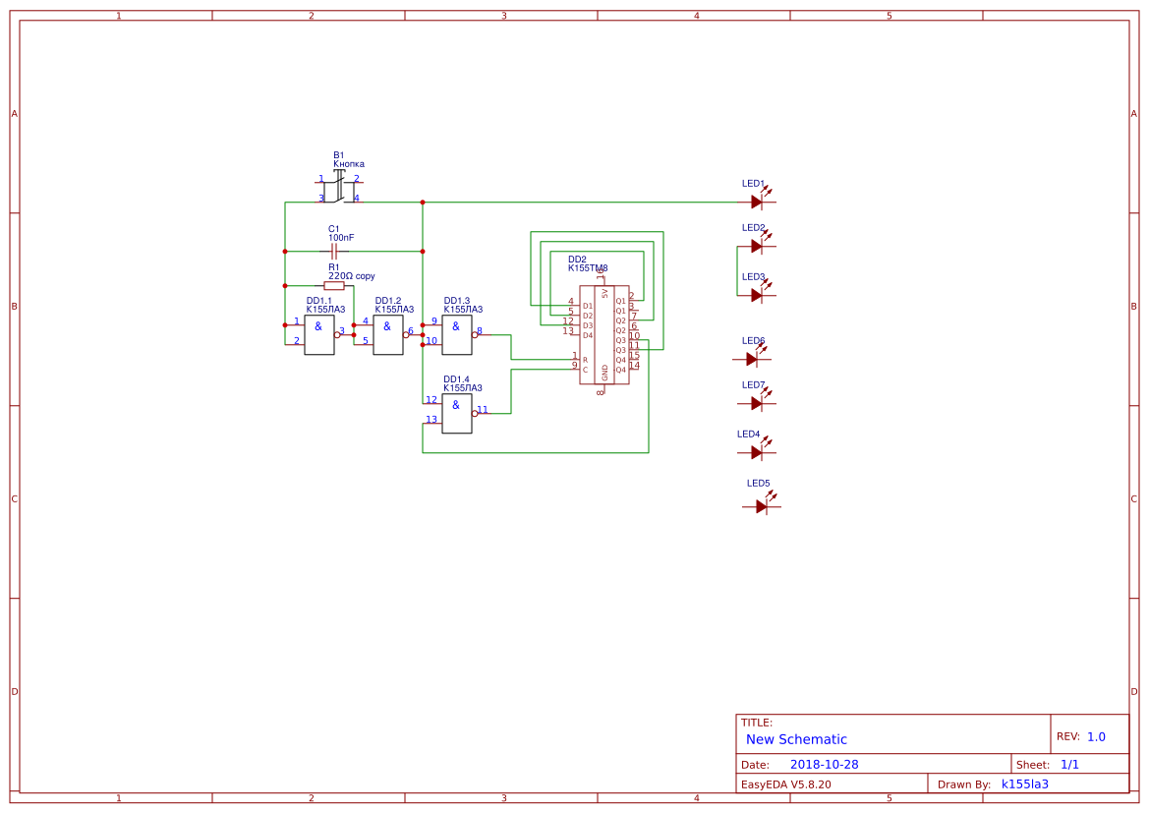Click the REV 1.0 field
This screenshot has width=1149, height=813.
[x=1095, y=736]
